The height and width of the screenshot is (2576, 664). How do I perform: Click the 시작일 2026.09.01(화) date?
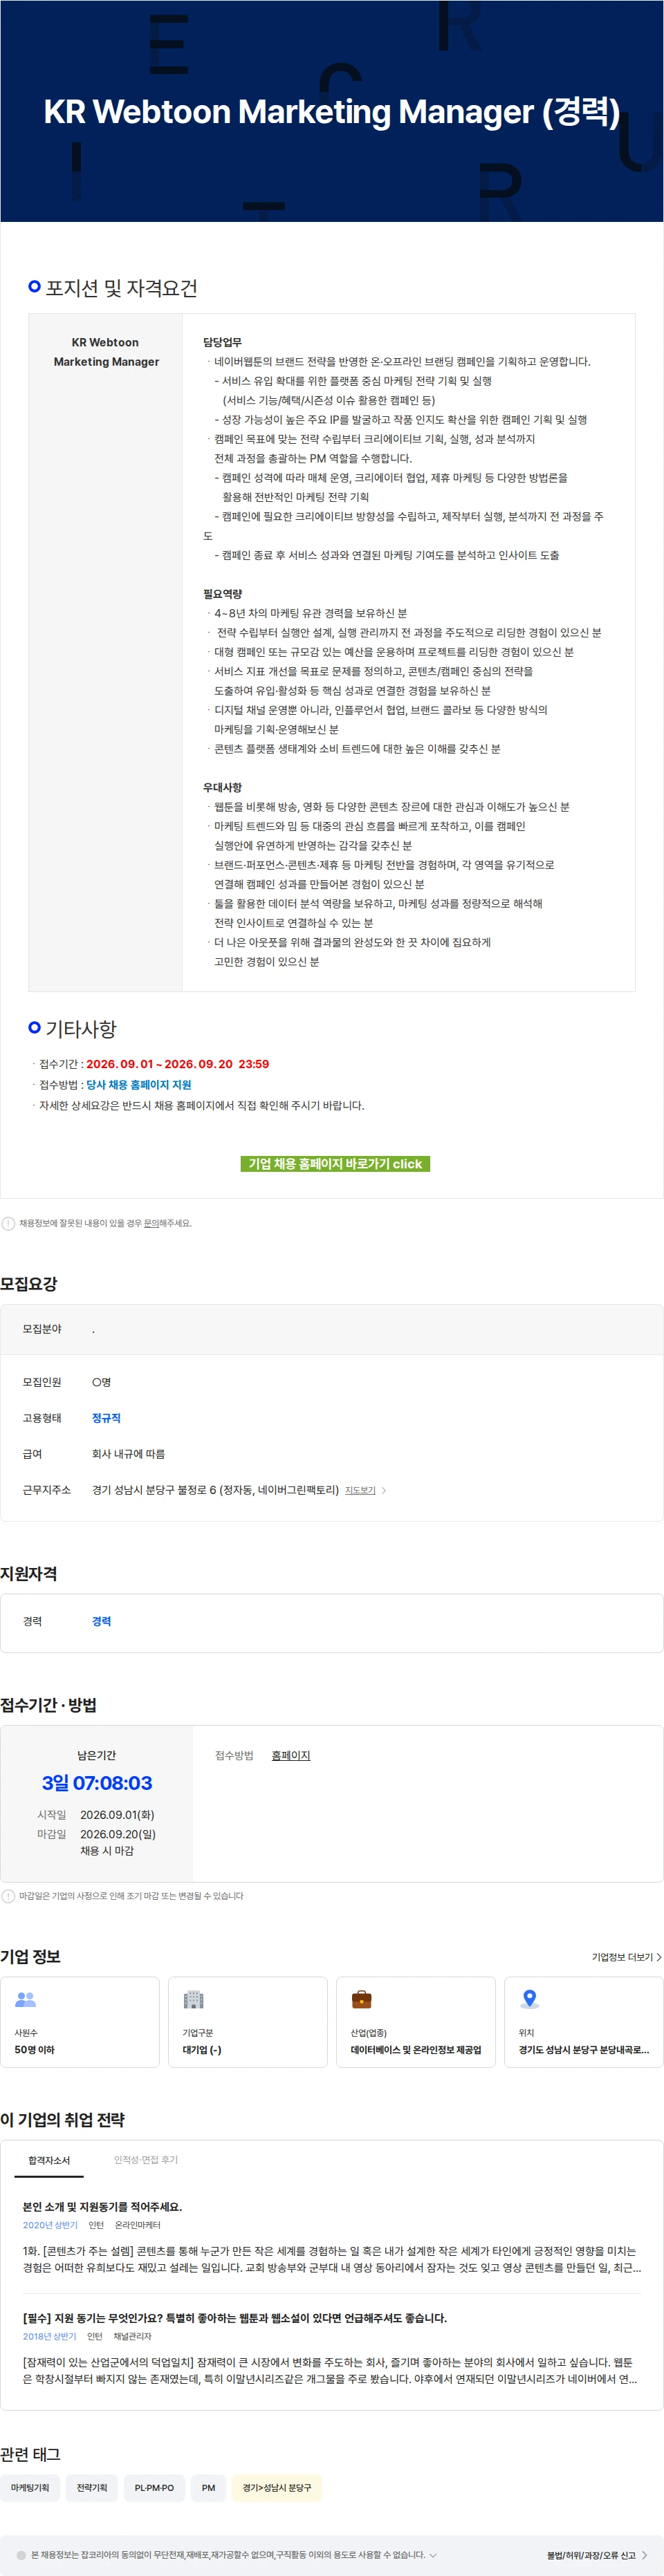117,1815
